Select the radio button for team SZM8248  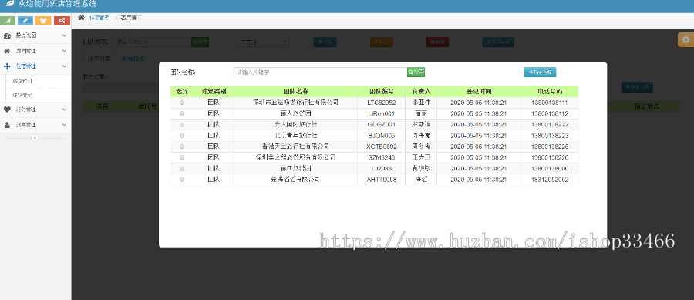pyautogui.click(x=182, y=157)
